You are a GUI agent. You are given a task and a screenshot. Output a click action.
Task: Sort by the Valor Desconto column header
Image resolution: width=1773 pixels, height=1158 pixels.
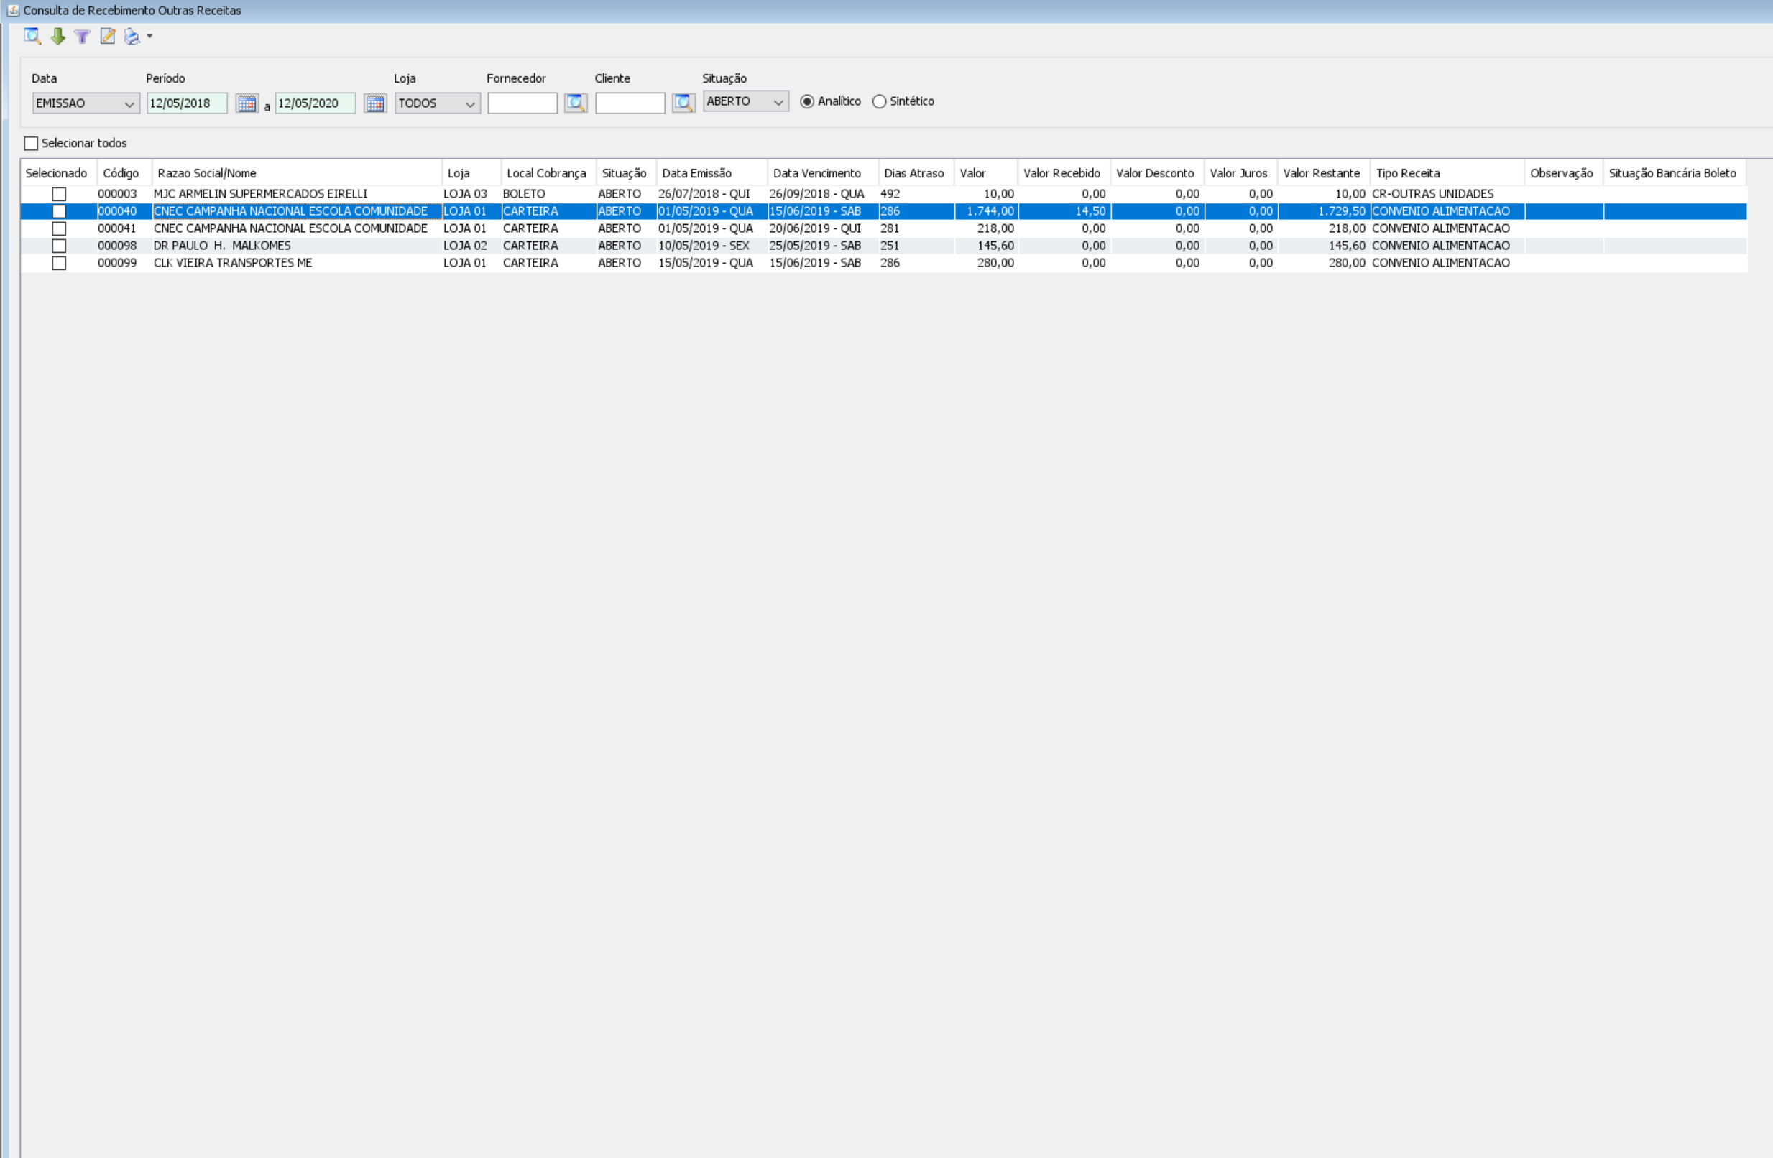pyautogui.click(x=1157, y=173)
